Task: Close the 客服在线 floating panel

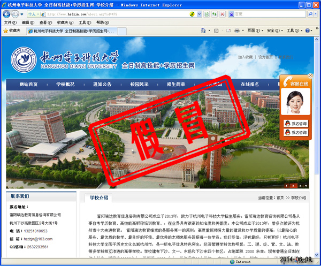Action: tap(310, 76)
